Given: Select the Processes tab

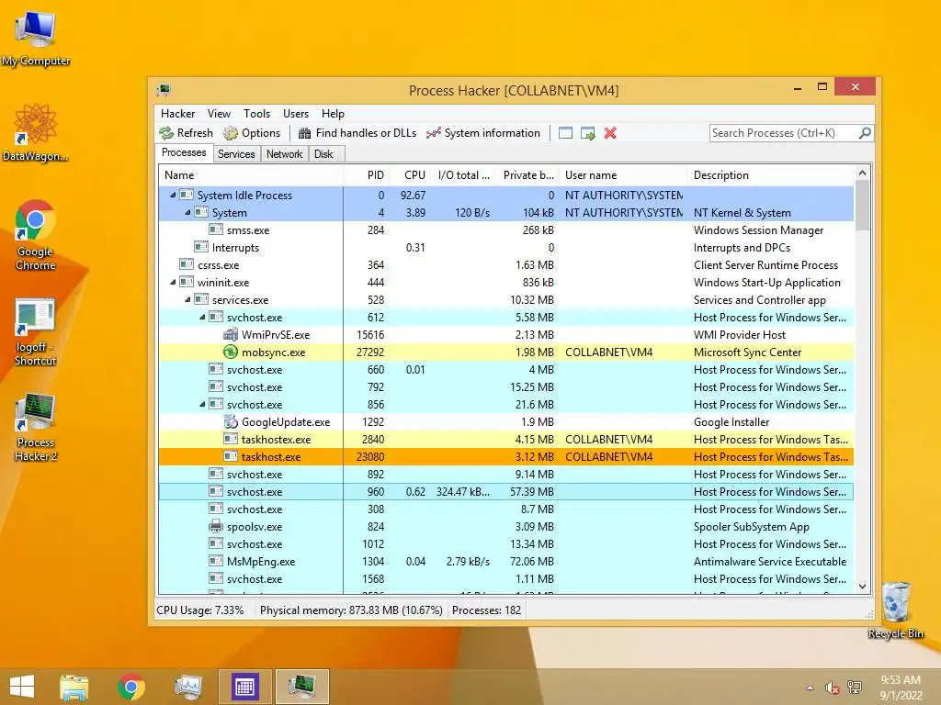Looking at the screenshot, I should [184, 153].
